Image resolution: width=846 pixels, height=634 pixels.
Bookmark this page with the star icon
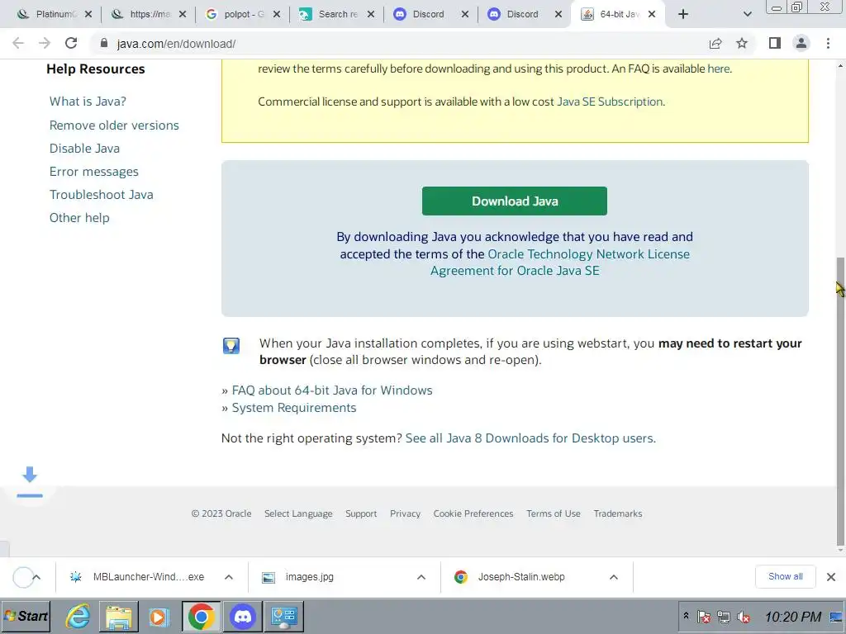(x=742, y=43)
